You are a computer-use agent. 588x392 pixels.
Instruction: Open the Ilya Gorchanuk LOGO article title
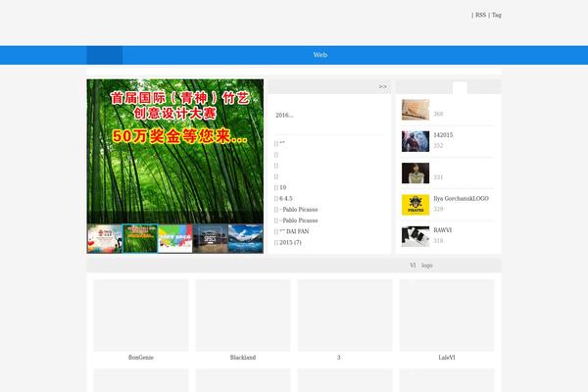pyautogui.click(x=461, y=198)
